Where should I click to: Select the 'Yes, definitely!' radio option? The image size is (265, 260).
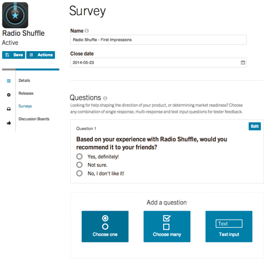pyautogui.click(x=79, y=157)
